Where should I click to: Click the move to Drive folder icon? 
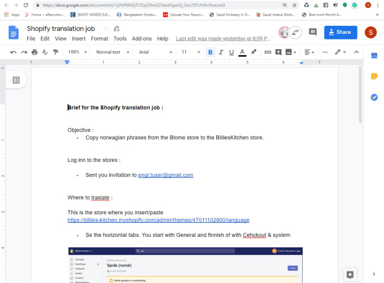(116, 29)
